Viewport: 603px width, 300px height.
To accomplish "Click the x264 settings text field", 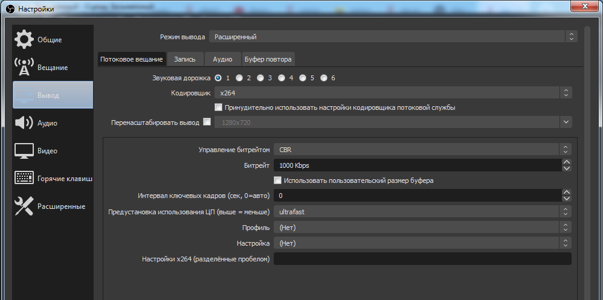I will (x=422, y=259).
